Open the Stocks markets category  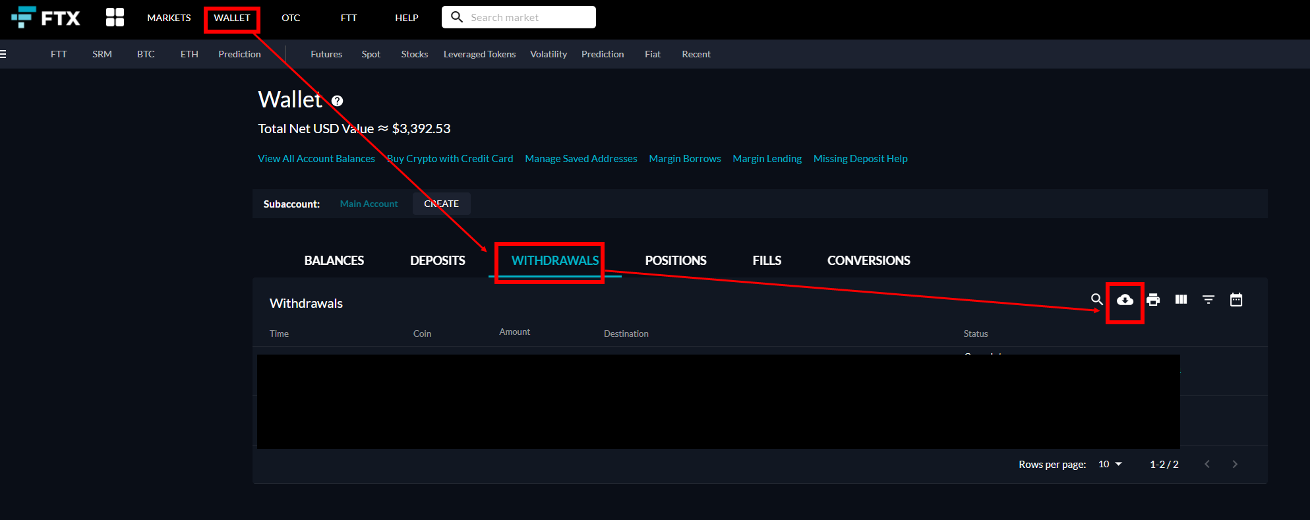(x=415, y=54)
